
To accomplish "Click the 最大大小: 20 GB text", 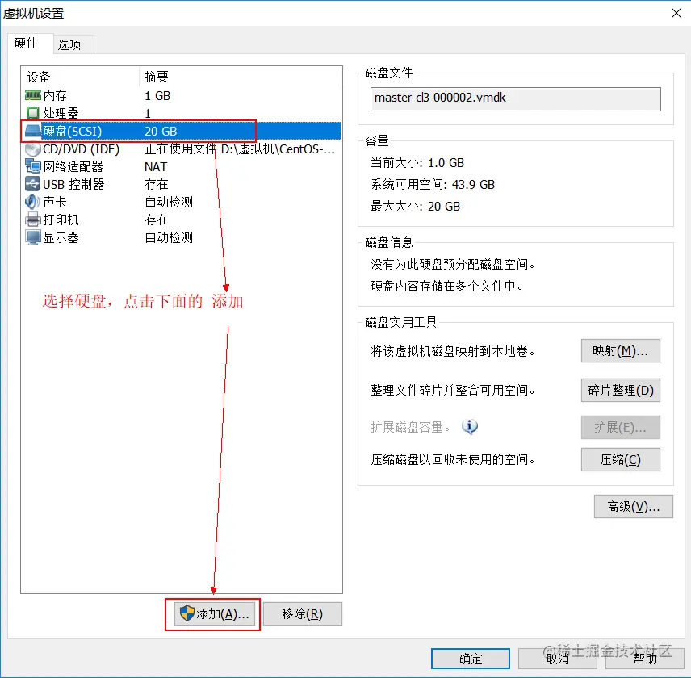I will pos(415,206).
